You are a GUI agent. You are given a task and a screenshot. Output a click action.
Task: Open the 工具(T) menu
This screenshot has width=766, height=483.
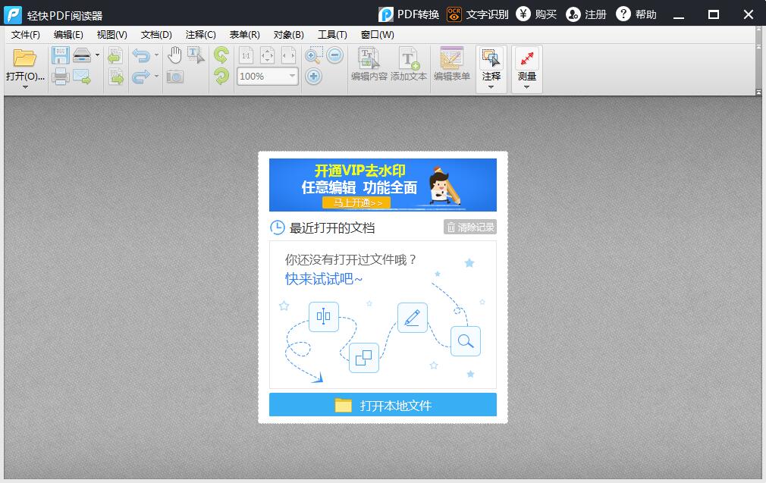[x=332, y=35]
